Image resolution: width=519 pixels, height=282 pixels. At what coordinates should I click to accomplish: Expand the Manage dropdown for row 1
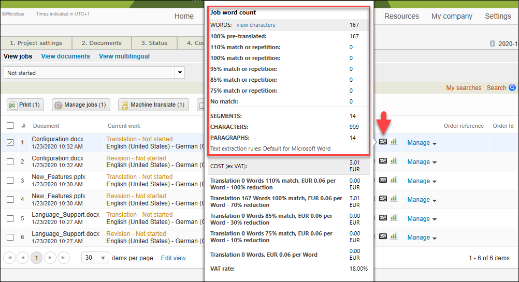tap(422, 143)
